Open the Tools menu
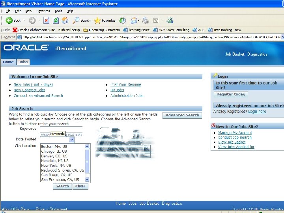This screenshot has height=213, width=284. (x=58, y=11)
